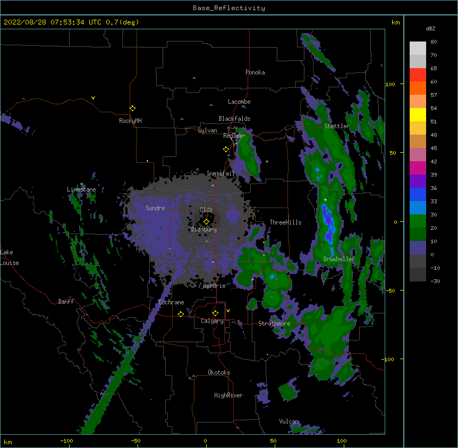Click the Calgary city label
The image size is (458, 448).
pyautogui.click(x=212, y=321)
